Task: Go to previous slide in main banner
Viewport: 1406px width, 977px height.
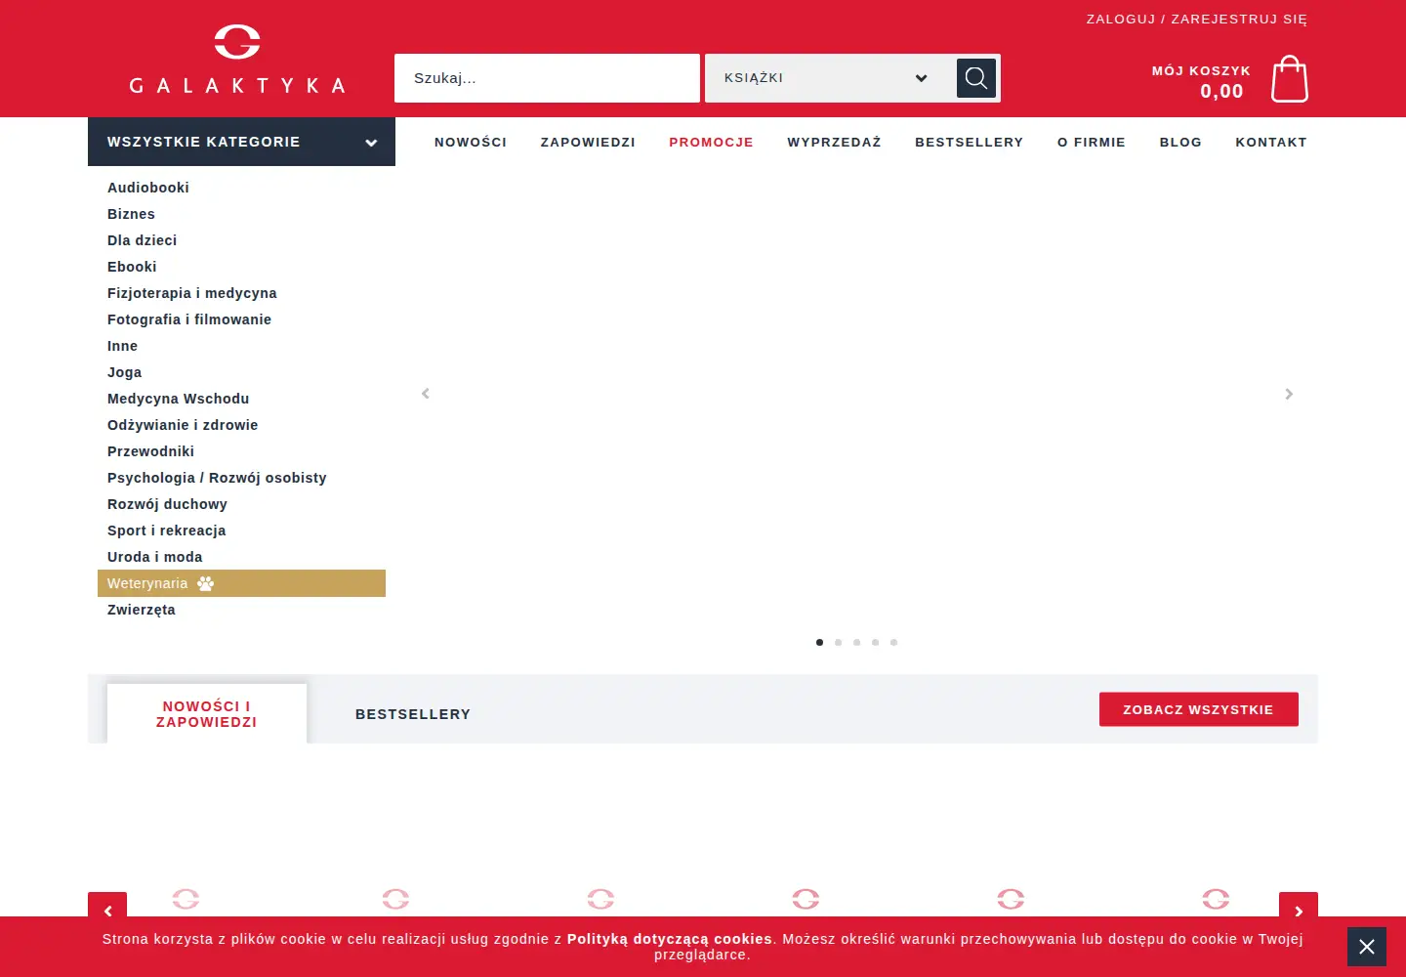Action: 426,394
